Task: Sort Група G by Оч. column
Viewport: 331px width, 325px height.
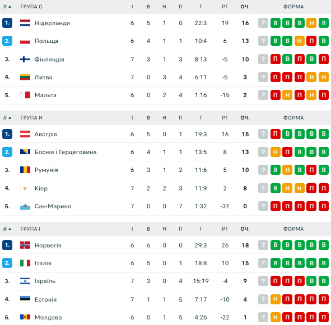Action: (245, 7)
